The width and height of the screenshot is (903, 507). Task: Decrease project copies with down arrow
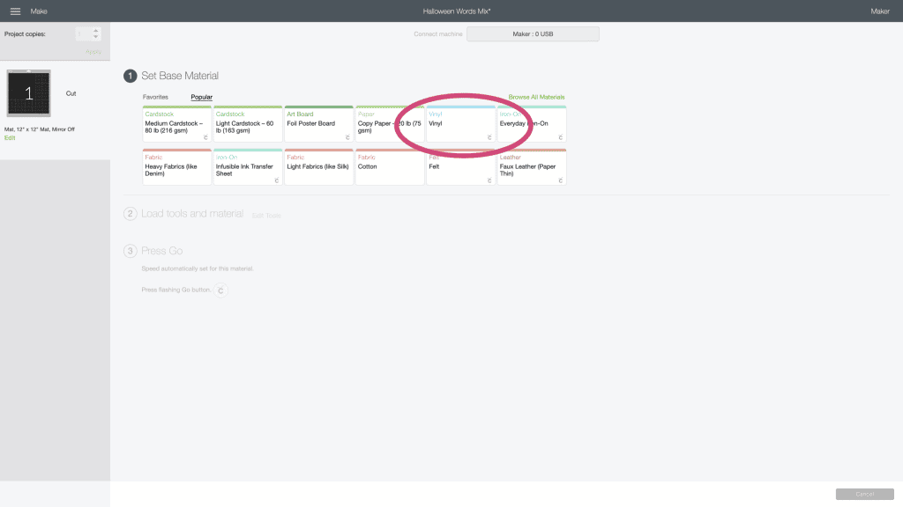(x=95, y=37)
